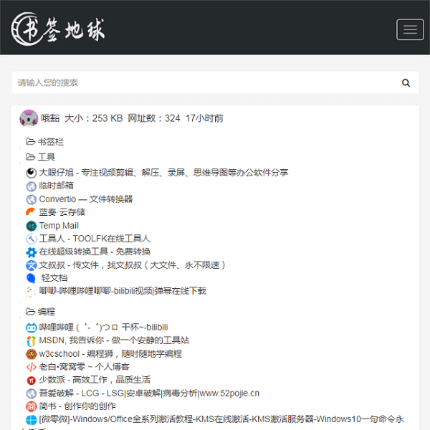Viewport: 430px width, 430px height.
Task: Click the Temp Mail green favicon
Action: (x=32, y=226)
